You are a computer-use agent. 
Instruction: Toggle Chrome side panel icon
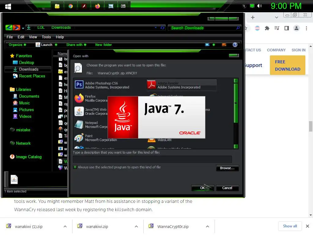pos(287,28)
